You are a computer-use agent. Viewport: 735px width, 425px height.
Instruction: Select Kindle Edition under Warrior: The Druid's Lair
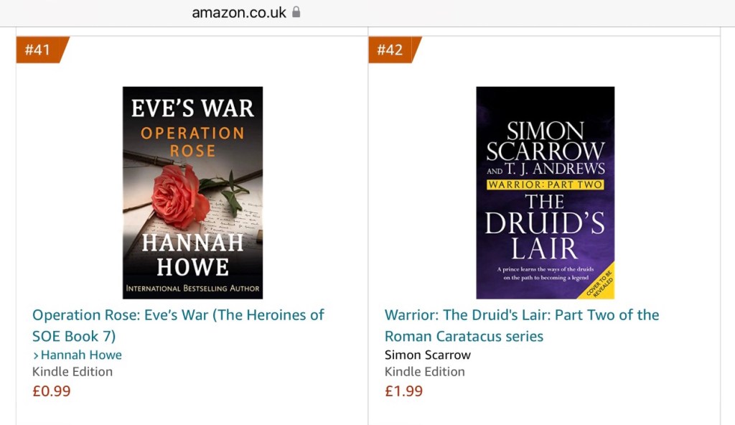point(425,371)
